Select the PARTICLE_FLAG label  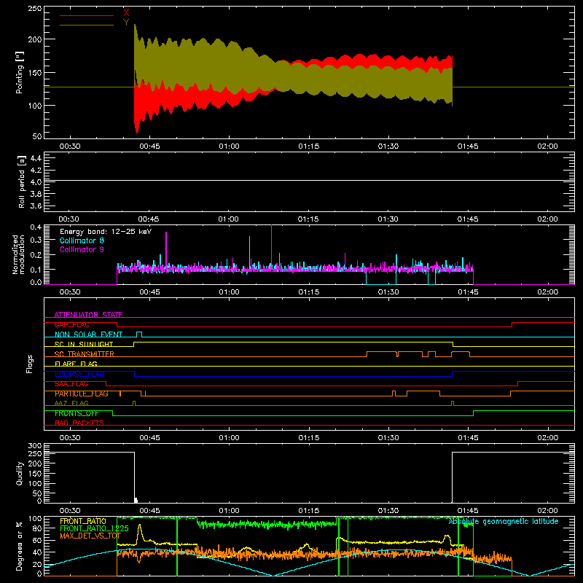(x=82, y=394)
